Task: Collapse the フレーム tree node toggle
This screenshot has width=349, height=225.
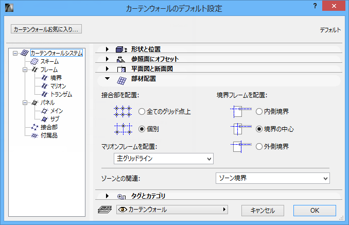Action: pos(25,70)
